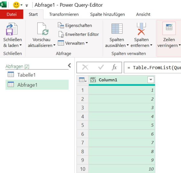Expand the Vorschau aktualisieren dropdown arrow

54,45
